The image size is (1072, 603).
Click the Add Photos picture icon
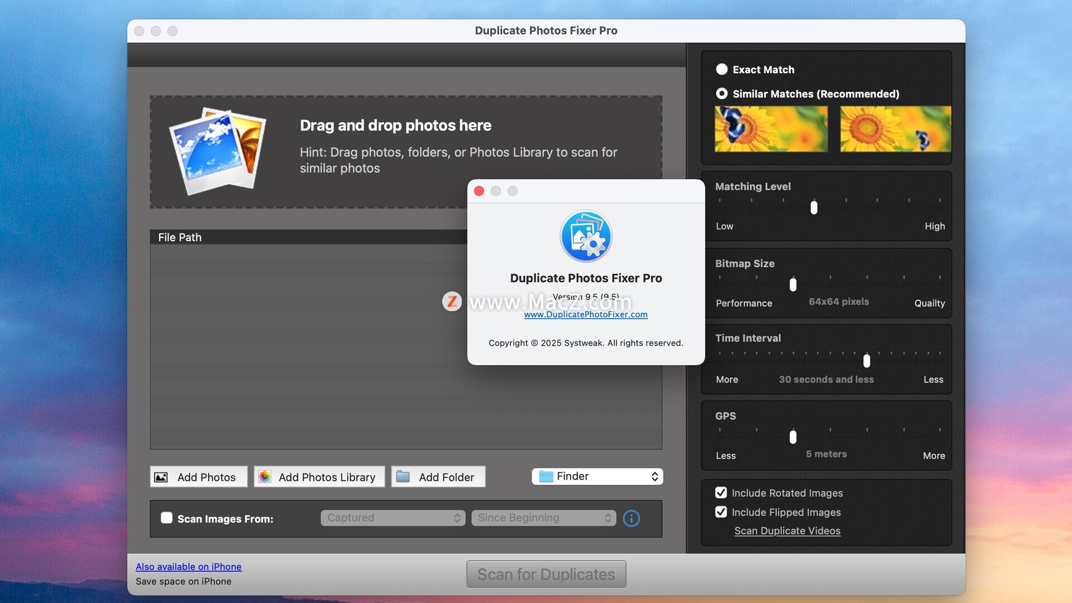[161, 477]
